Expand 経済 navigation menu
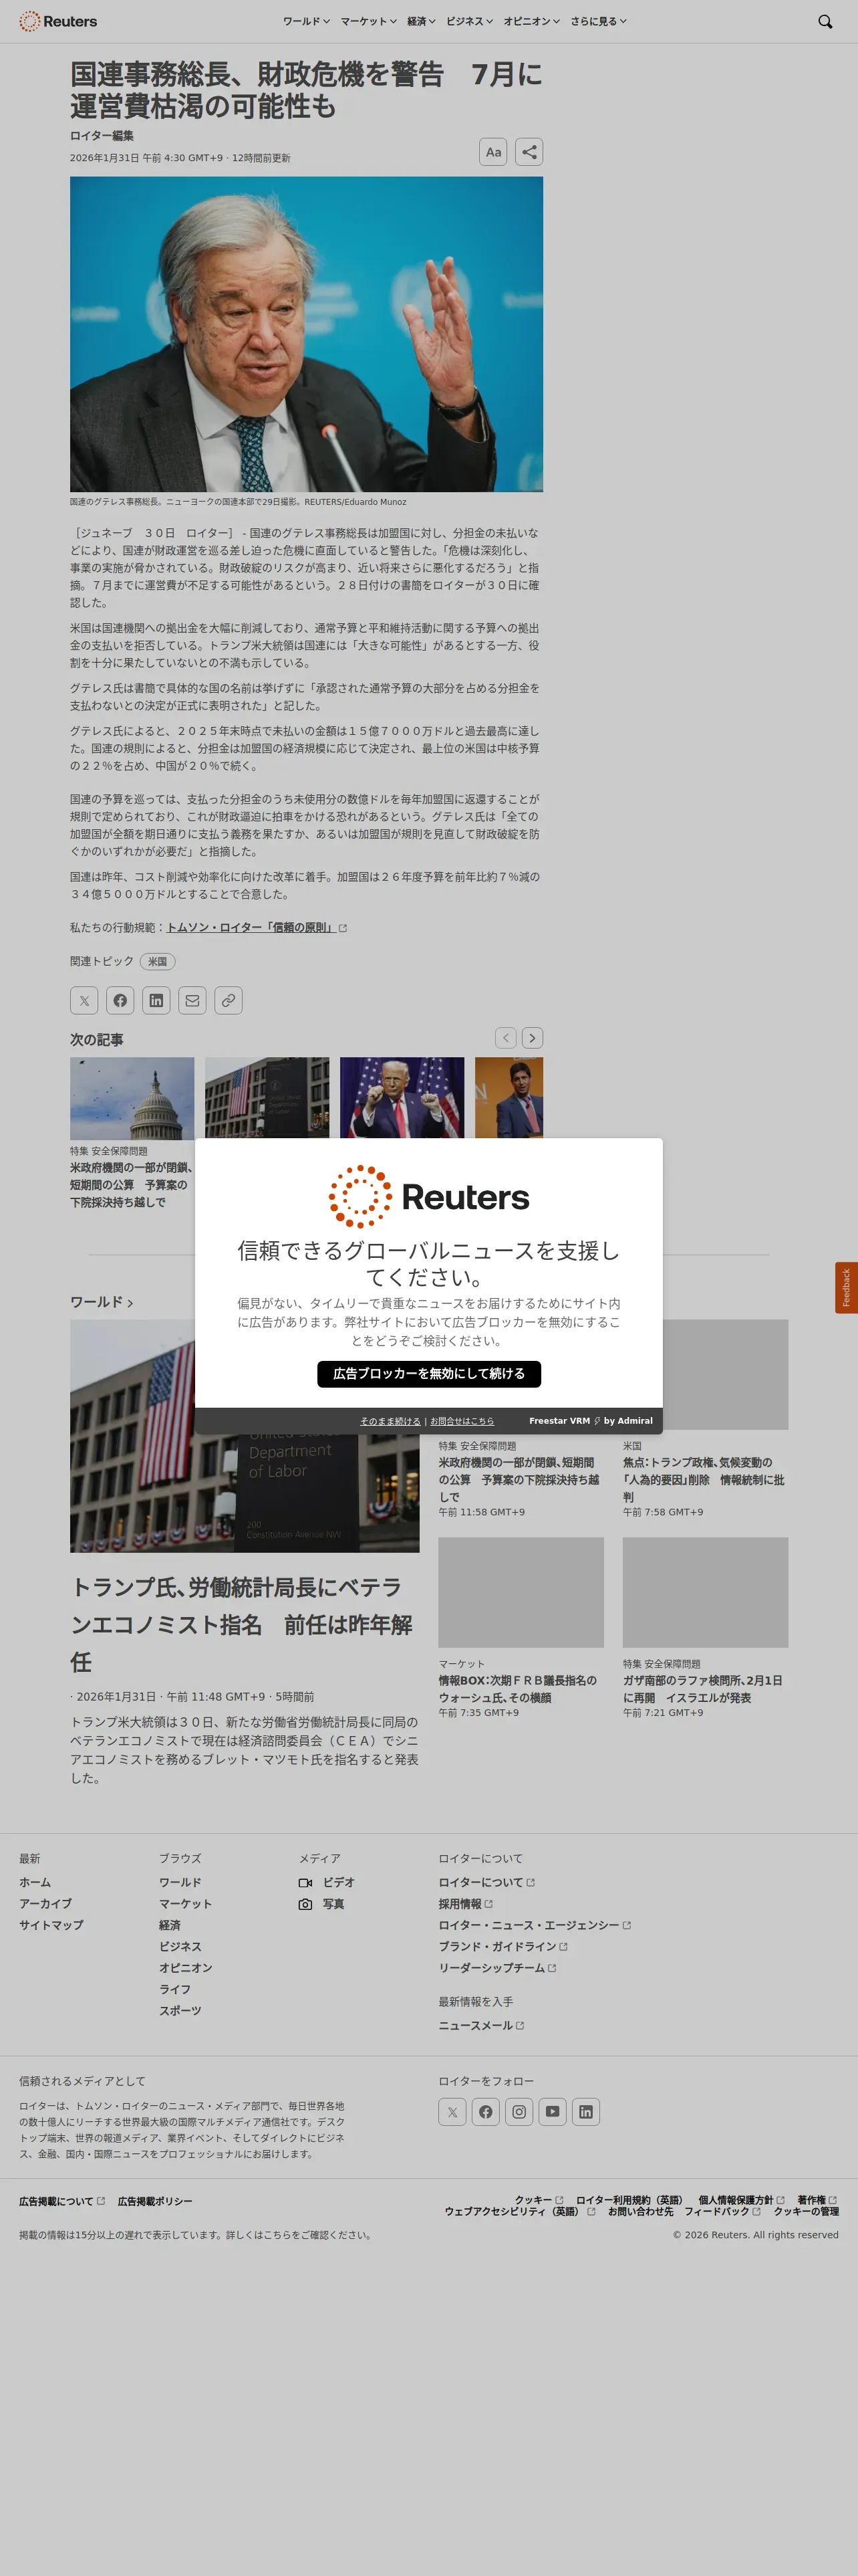Image resolution: width=858 pixels, height=2576 pixels. pos(422,21)
